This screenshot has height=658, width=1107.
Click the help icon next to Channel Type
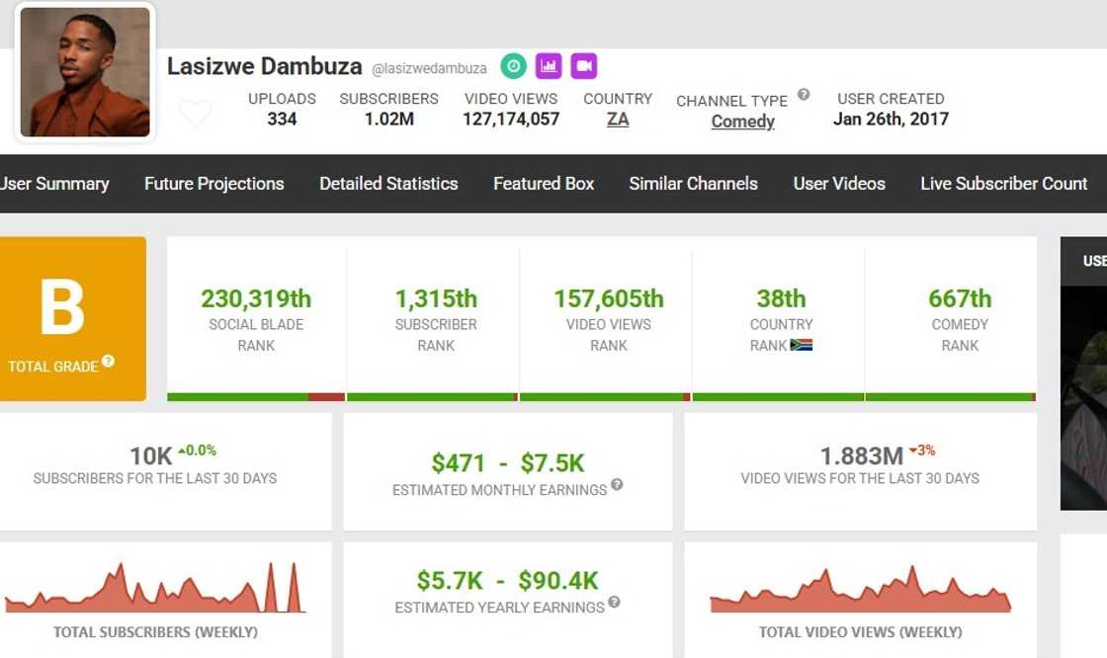click(804, 95)
